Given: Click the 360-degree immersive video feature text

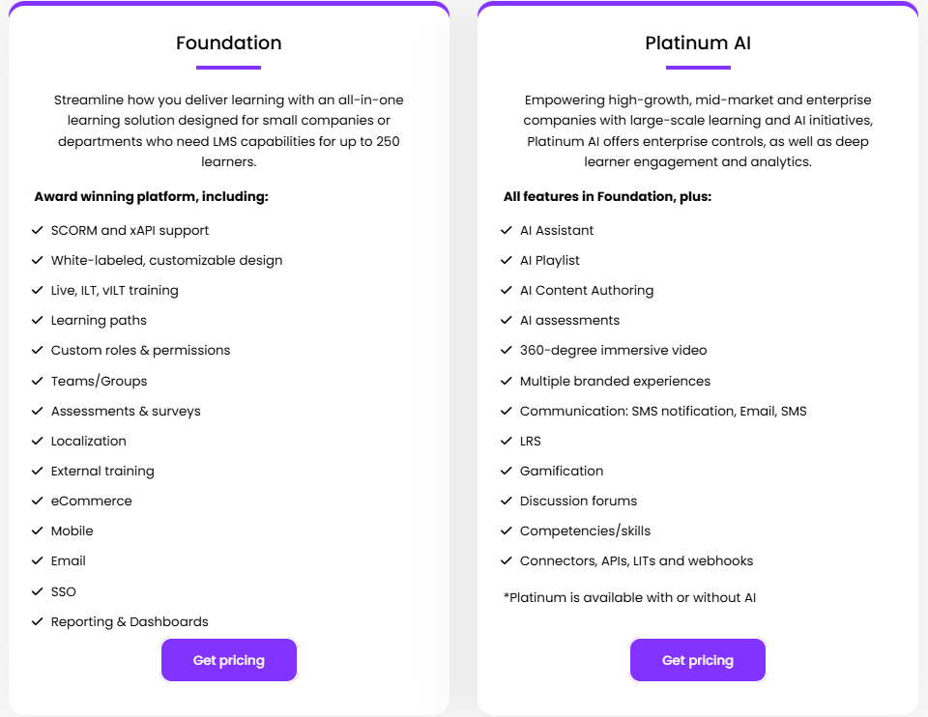Looking at the screenshot, I should tap(613, 351).
